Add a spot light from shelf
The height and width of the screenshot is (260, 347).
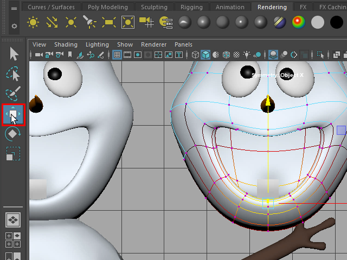(90, 22)
